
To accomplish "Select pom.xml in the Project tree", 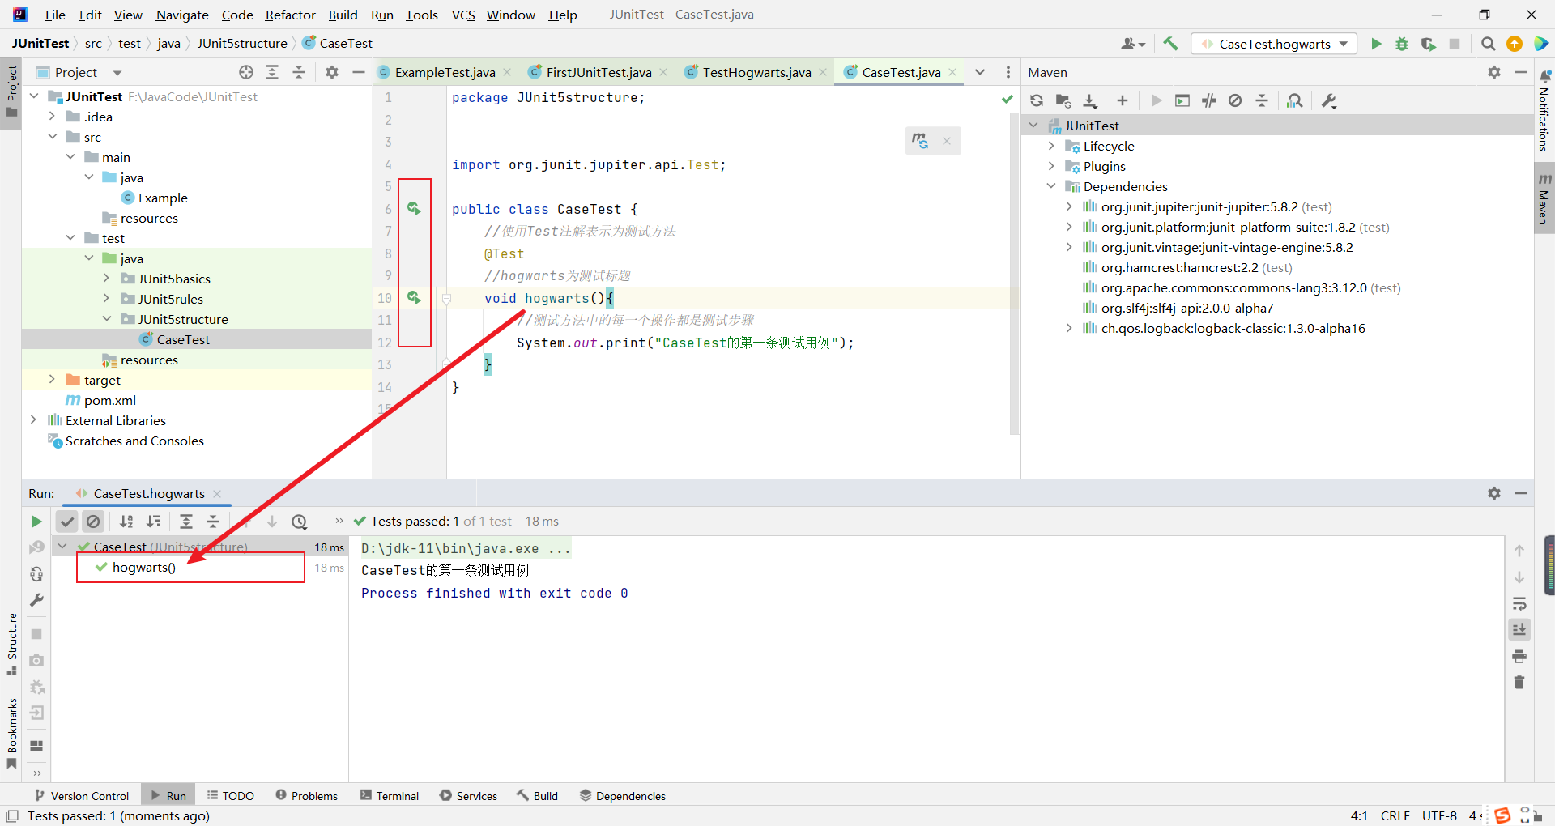I will coord(109,400).
